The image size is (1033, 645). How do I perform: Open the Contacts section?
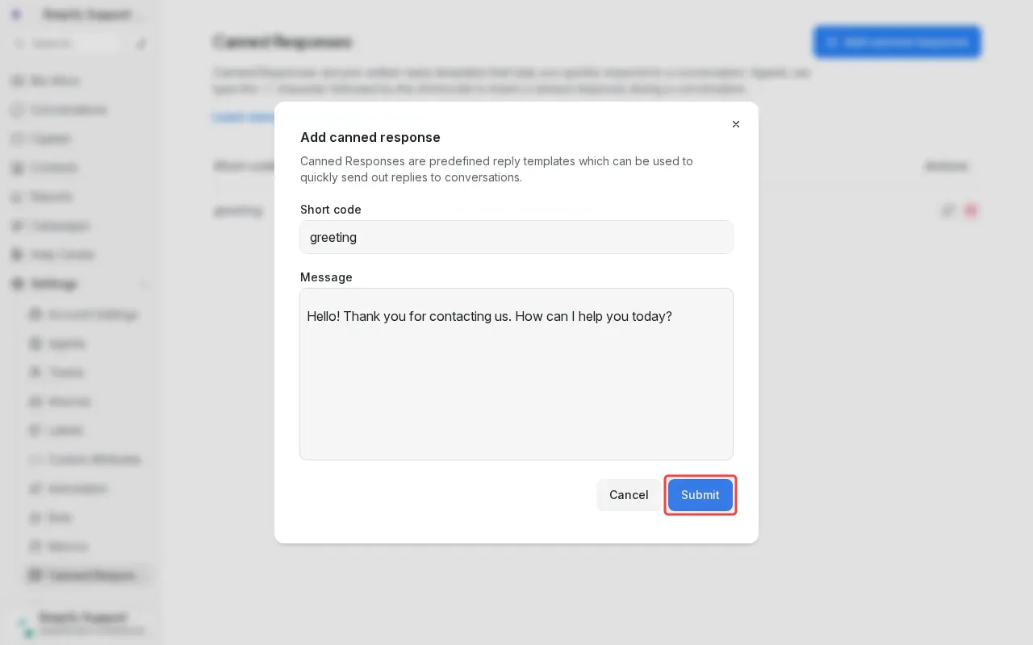[54, 168]
